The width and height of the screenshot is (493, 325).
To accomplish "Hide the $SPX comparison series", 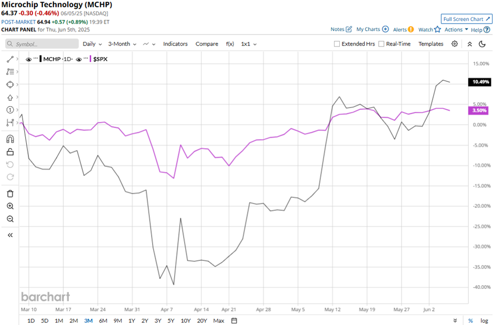I will [79, 59].
